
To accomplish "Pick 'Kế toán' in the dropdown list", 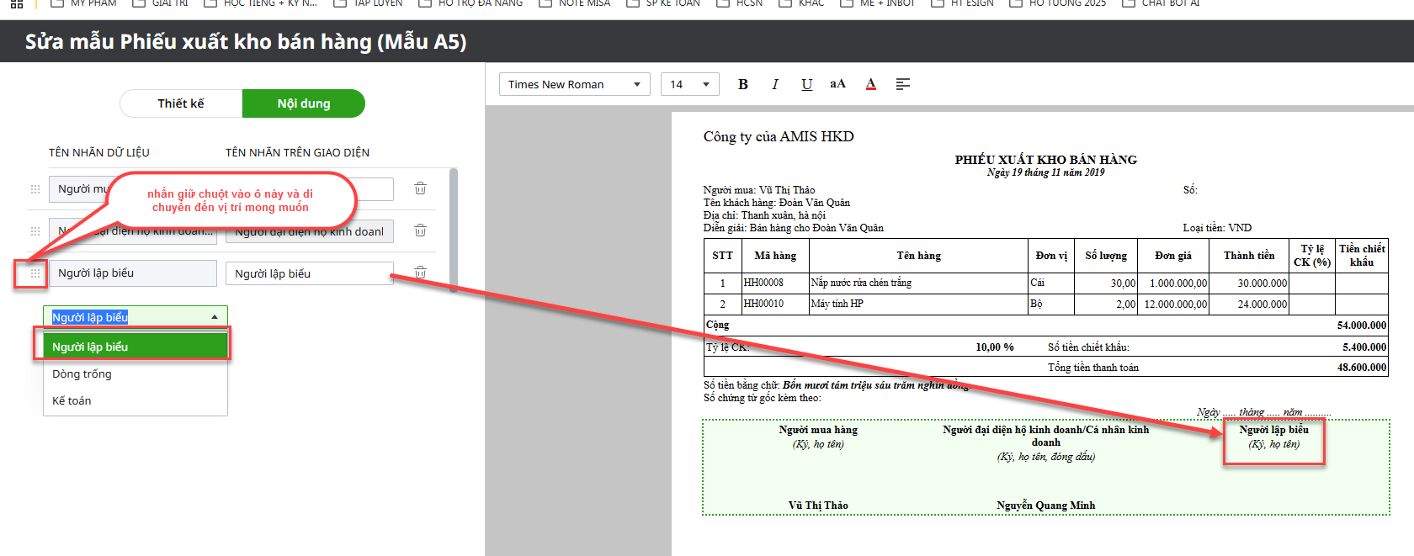I will 72,401.
